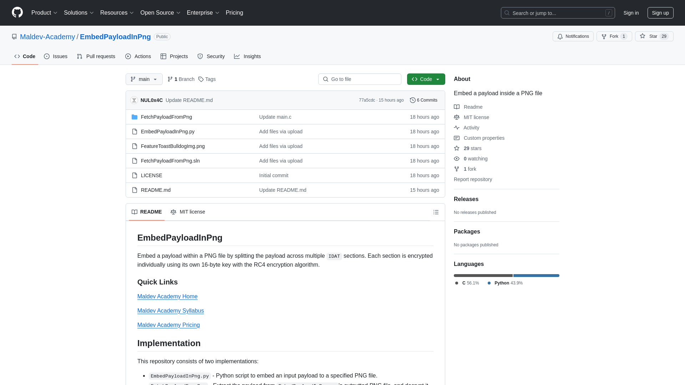Click the FetchPayloadFromPng.sln file icon
Viewport: 685px width, 385px height.
[135, 161]
